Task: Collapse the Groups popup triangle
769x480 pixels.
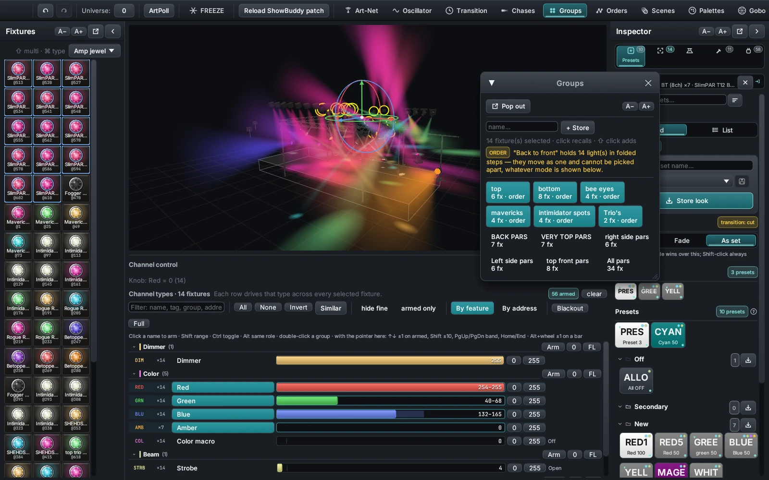Action: point(492,83)
